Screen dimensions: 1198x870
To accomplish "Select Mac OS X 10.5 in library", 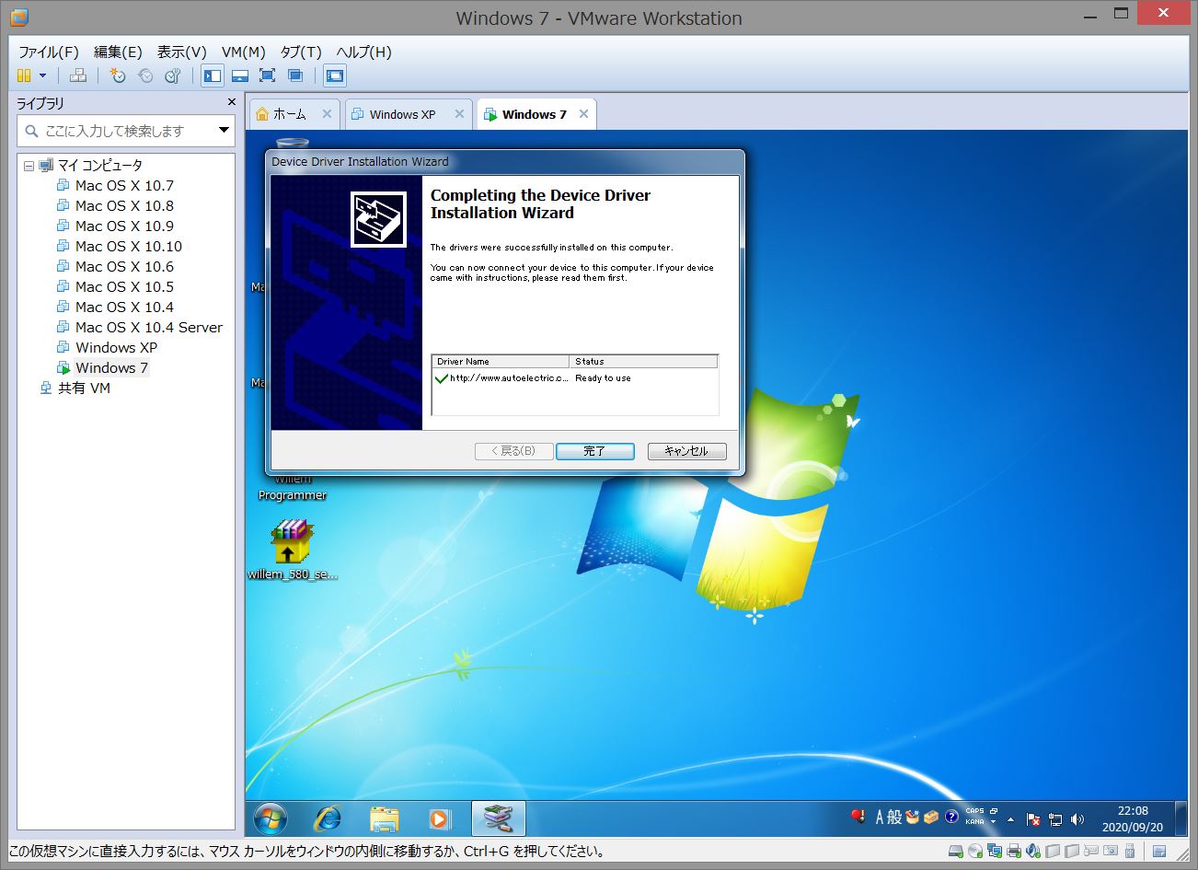I will click(x=124, y=286).
